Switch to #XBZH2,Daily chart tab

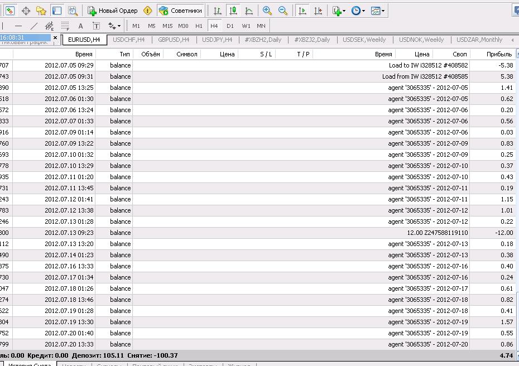click(x=263, y=40)
